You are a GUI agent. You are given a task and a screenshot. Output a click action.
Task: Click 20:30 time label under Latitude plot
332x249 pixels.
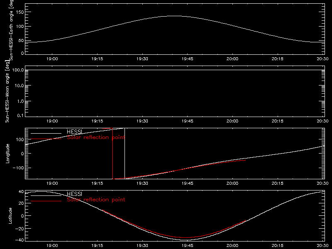click(323, 246)
